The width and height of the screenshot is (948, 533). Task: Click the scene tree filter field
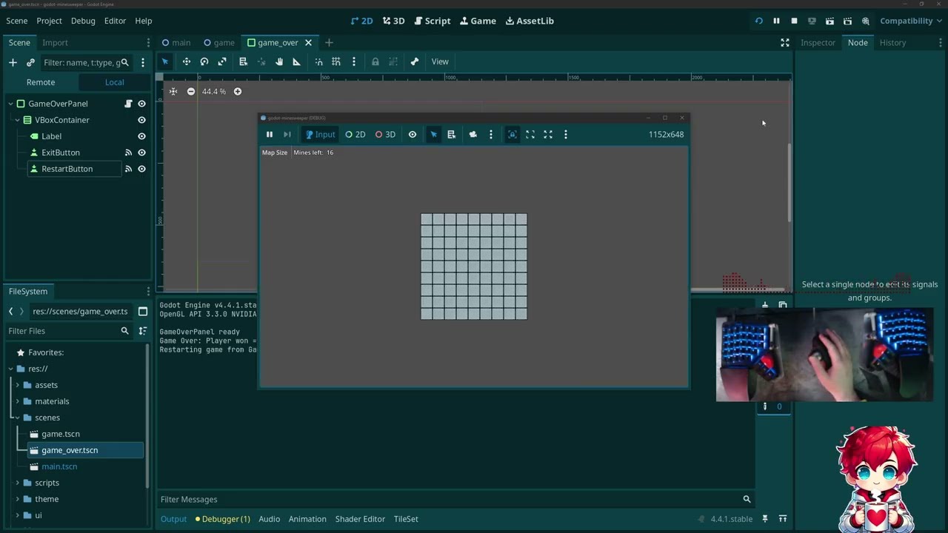(86, 62)
